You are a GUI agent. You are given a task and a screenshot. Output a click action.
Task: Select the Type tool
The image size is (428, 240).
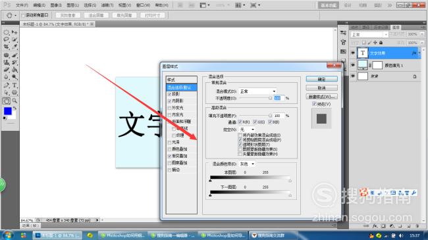coord(14,85)
